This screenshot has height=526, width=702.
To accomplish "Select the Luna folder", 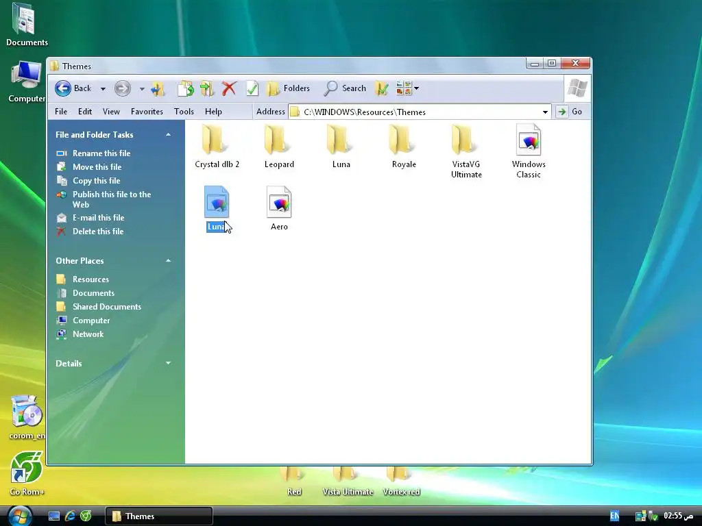I will pyautogui.click(x=341, y=146).
